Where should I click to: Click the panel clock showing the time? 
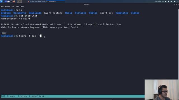click(x=158, y=1)
